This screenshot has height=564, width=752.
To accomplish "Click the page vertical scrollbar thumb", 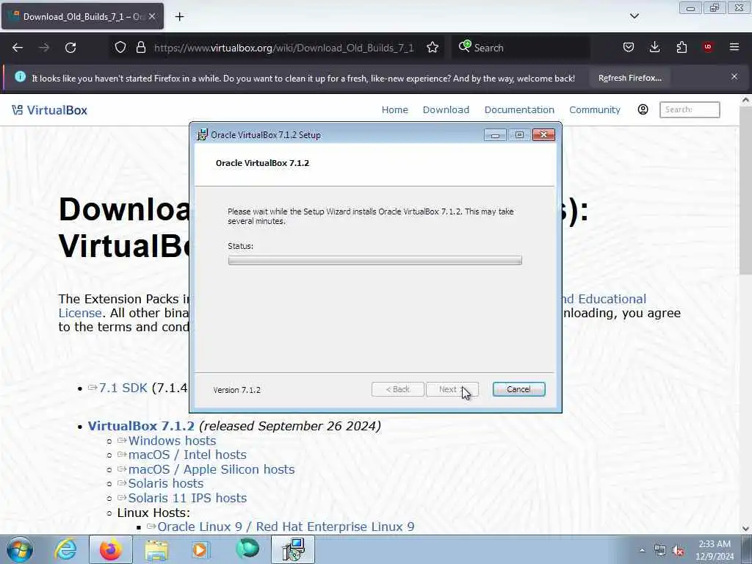I will (x=745, y=192).
